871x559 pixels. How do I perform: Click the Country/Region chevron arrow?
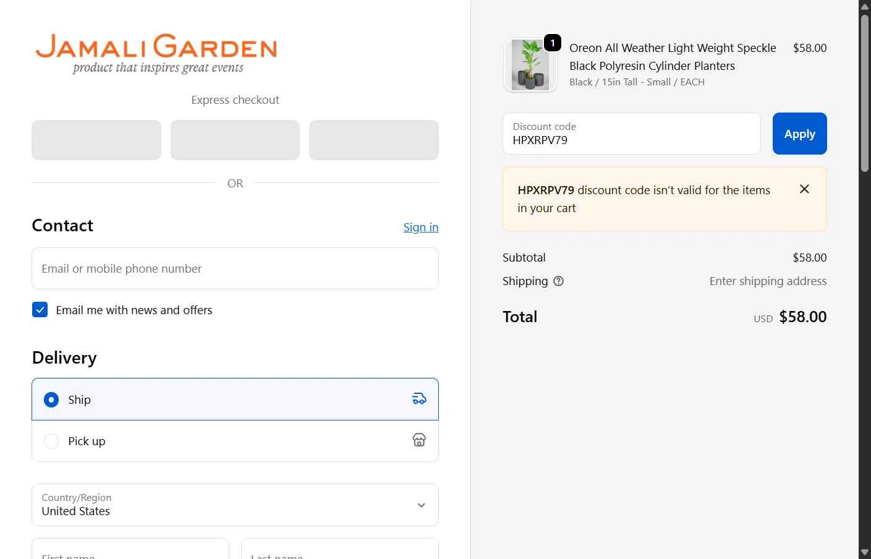422,505
